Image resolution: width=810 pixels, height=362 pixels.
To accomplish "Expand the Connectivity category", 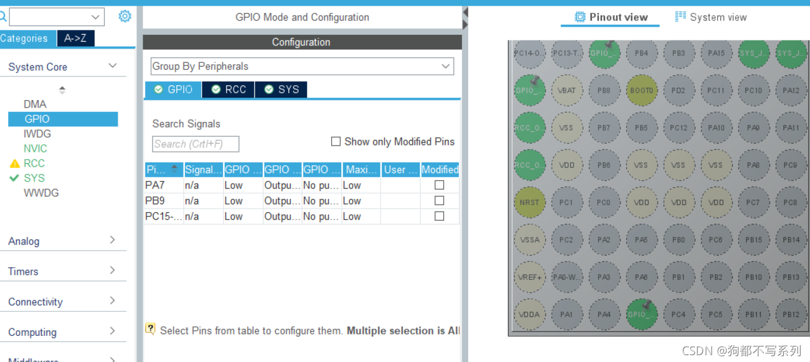I will [62, 302].
